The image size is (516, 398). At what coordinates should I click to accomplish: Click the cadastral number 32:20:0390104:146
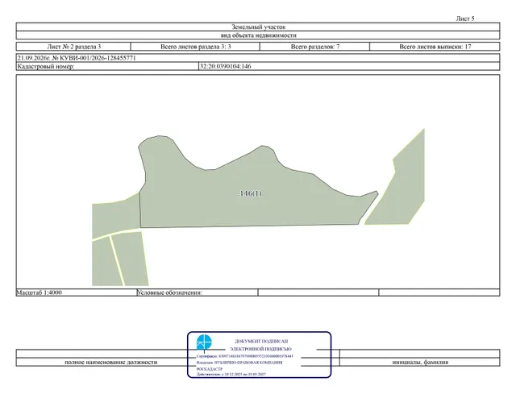(226, 66)
